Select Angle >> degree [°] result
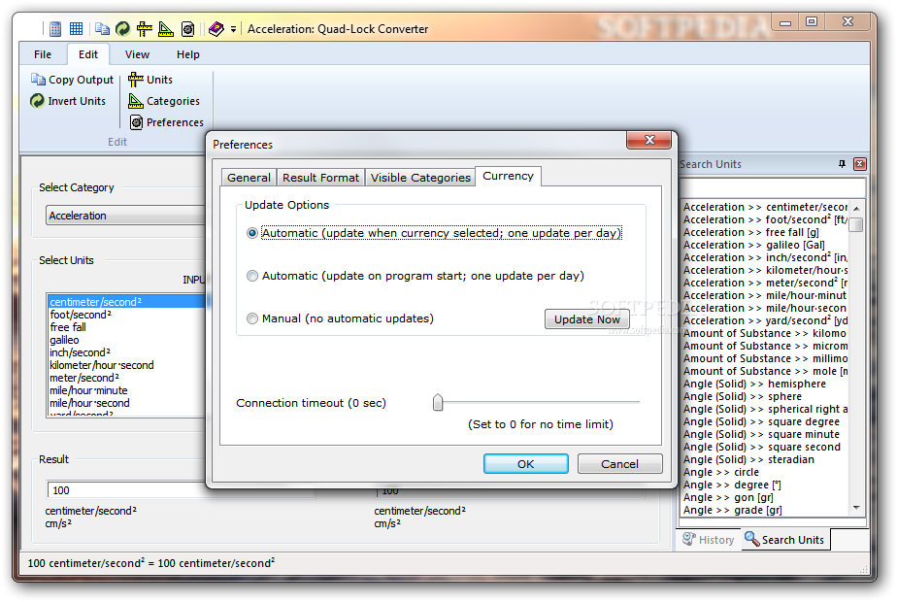The height and width of the screenshot is (602, 897). [x=765, y=485]
